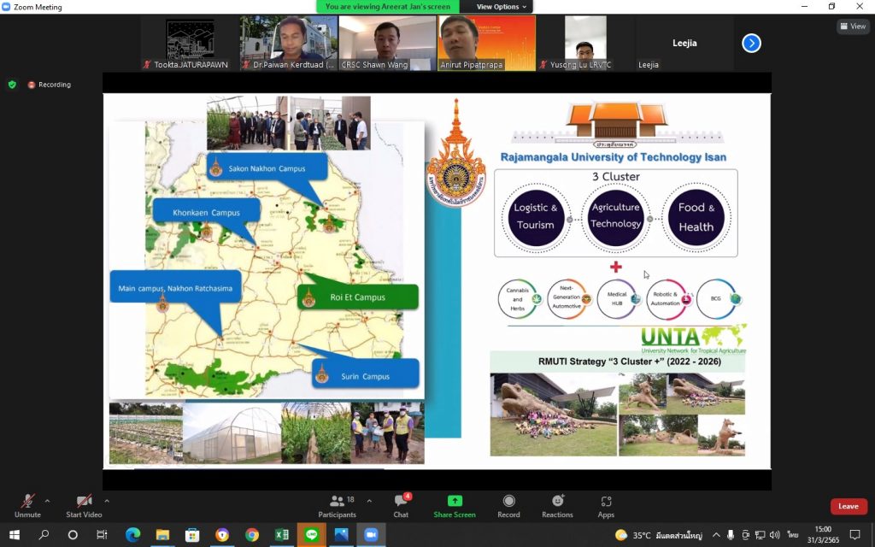Click the Recording status indicator

50,85
